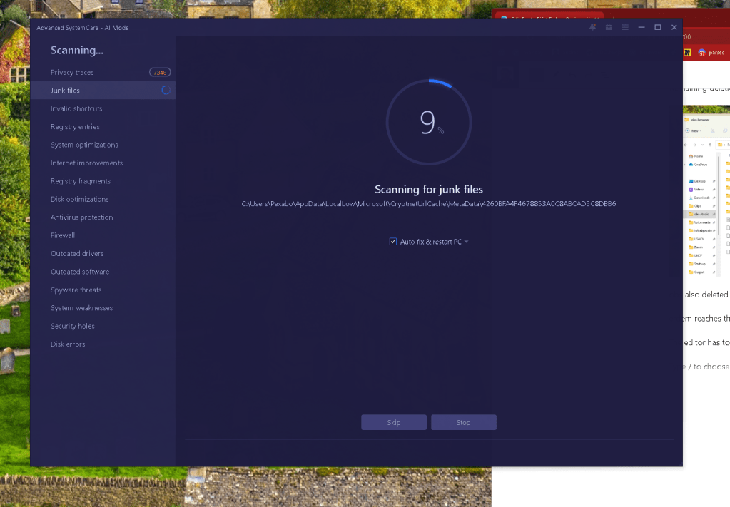This screenshot has width=730, height=507.
Task: Open the hamburger options menu in title bar
Action: pyautogui.click(x=625, y=27)
